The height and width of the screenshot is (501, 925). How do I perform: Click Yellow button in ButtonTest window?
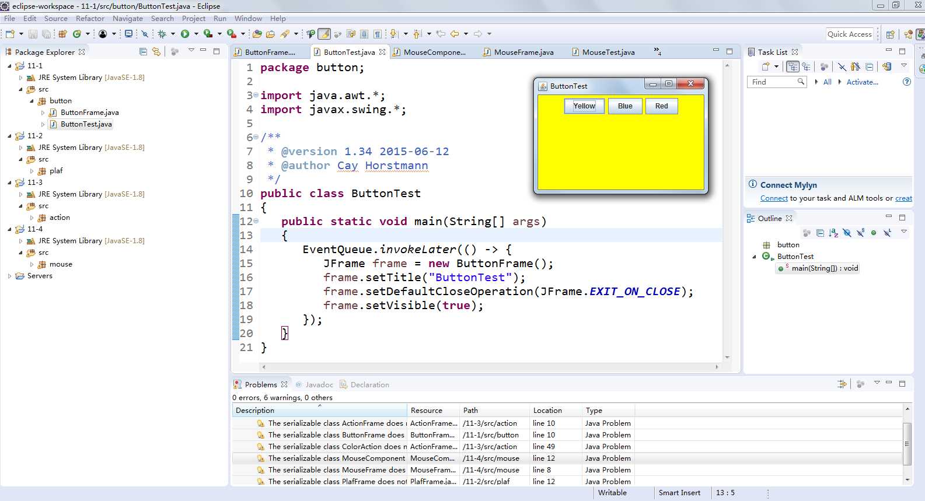tap(584, 106)
